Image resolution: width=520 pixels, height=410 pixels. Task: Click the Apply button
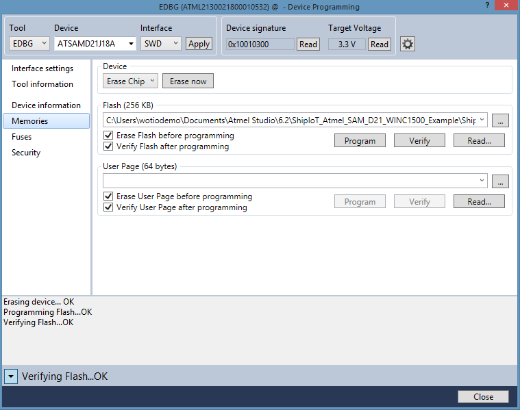point(199,44)
